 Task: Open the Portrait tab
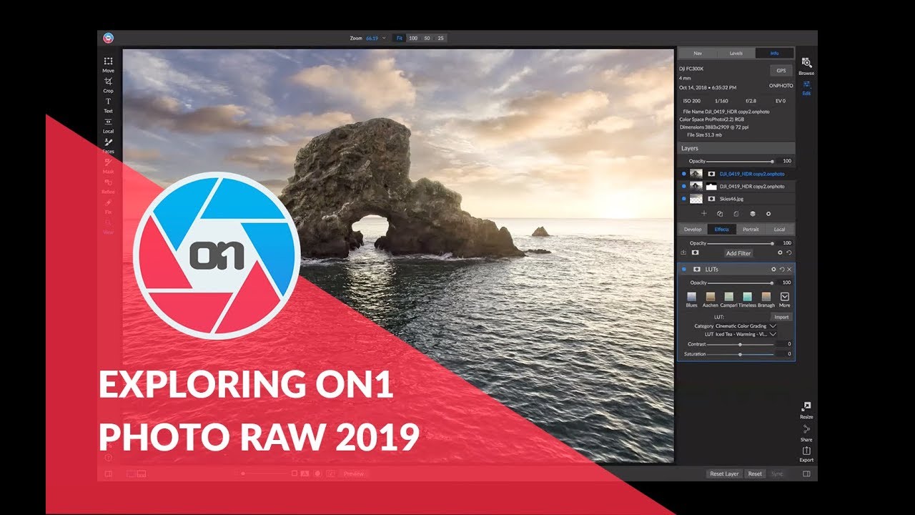point(751,230)
